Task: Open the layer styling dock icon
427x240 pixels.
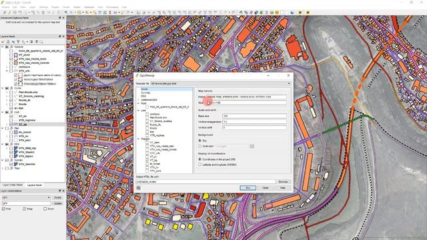Action: click(3, 41)
